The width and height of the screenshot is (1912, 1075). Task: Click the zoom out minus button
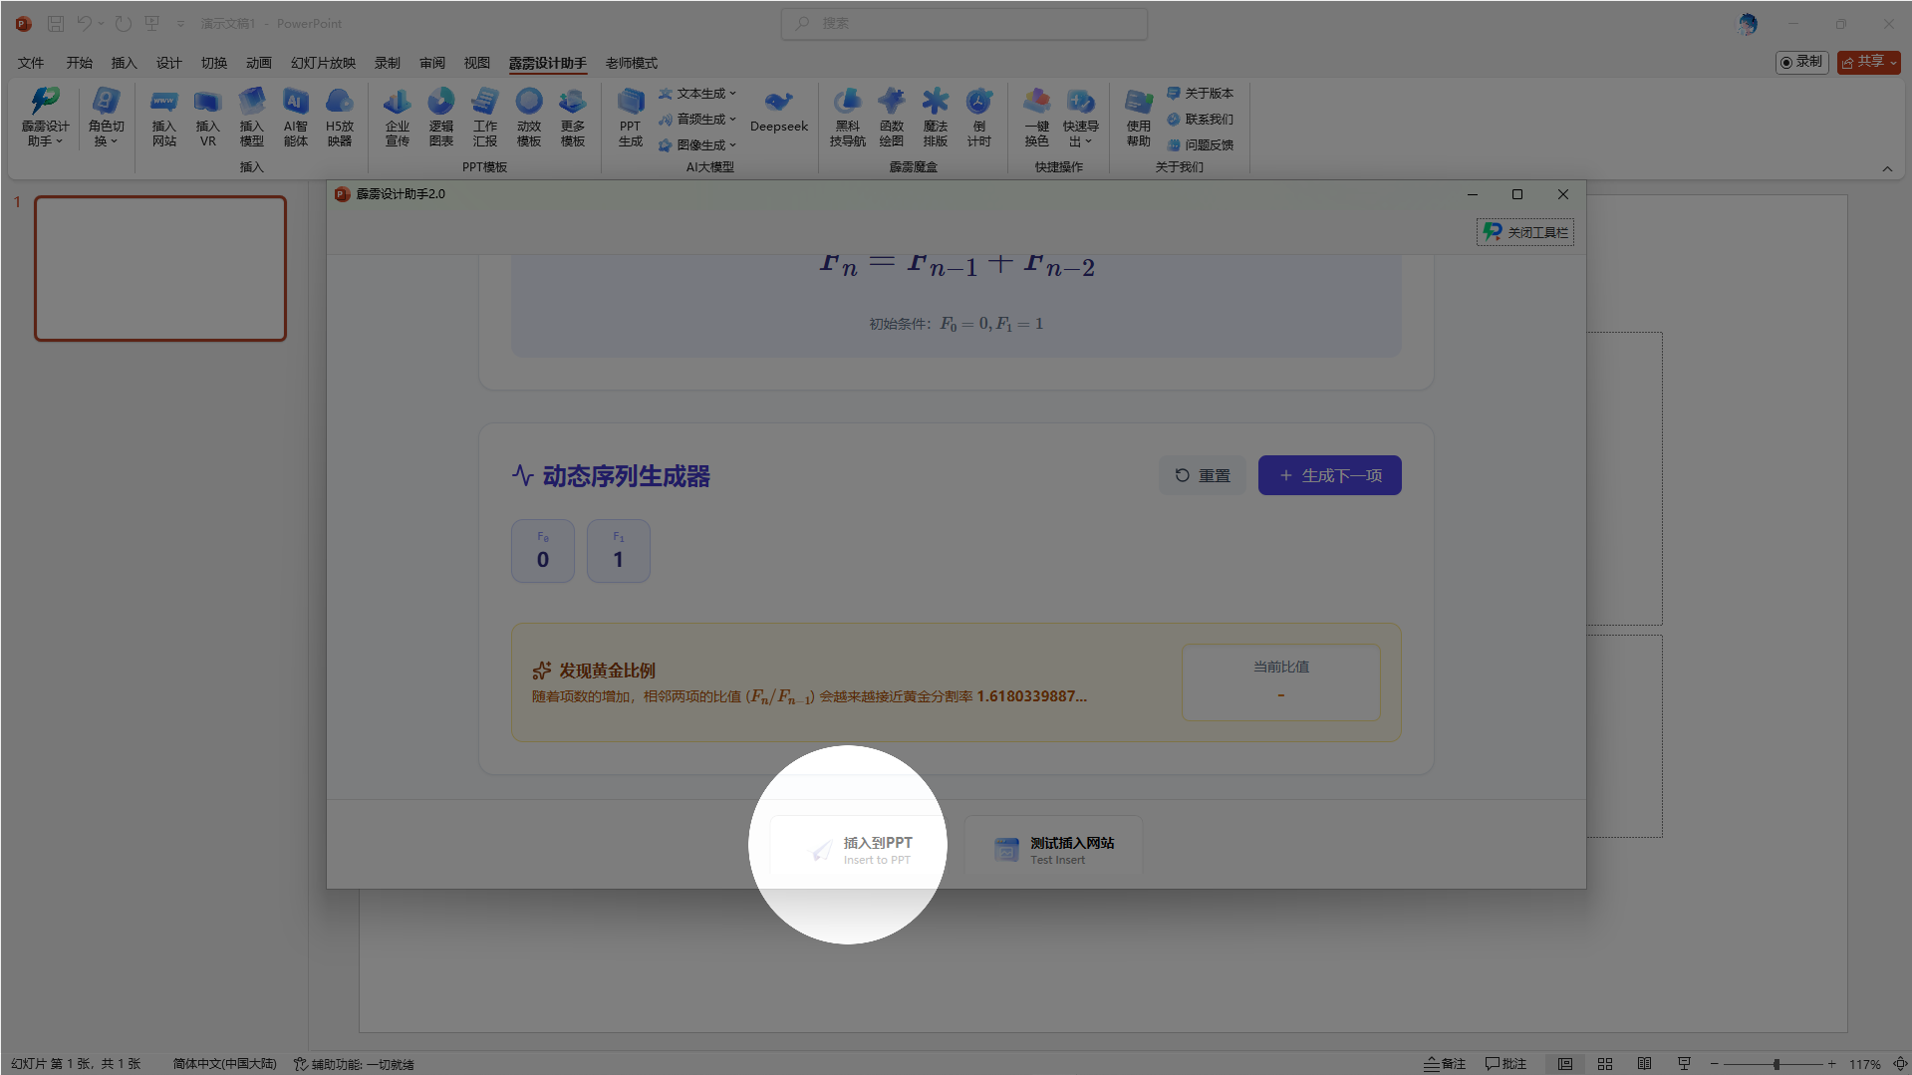tap(1715, 1064)
